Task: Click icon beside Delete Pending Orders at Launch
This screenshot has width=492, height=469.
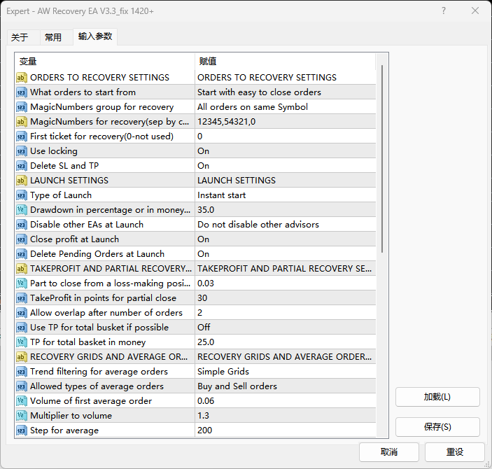Action: pos(21,253)
